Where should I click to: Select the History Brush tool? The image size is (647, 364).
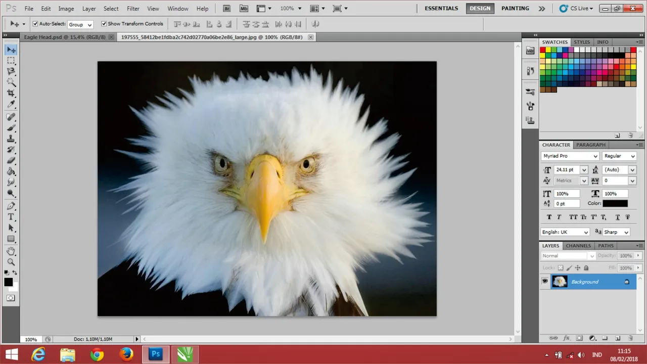(x=11, y=150)
